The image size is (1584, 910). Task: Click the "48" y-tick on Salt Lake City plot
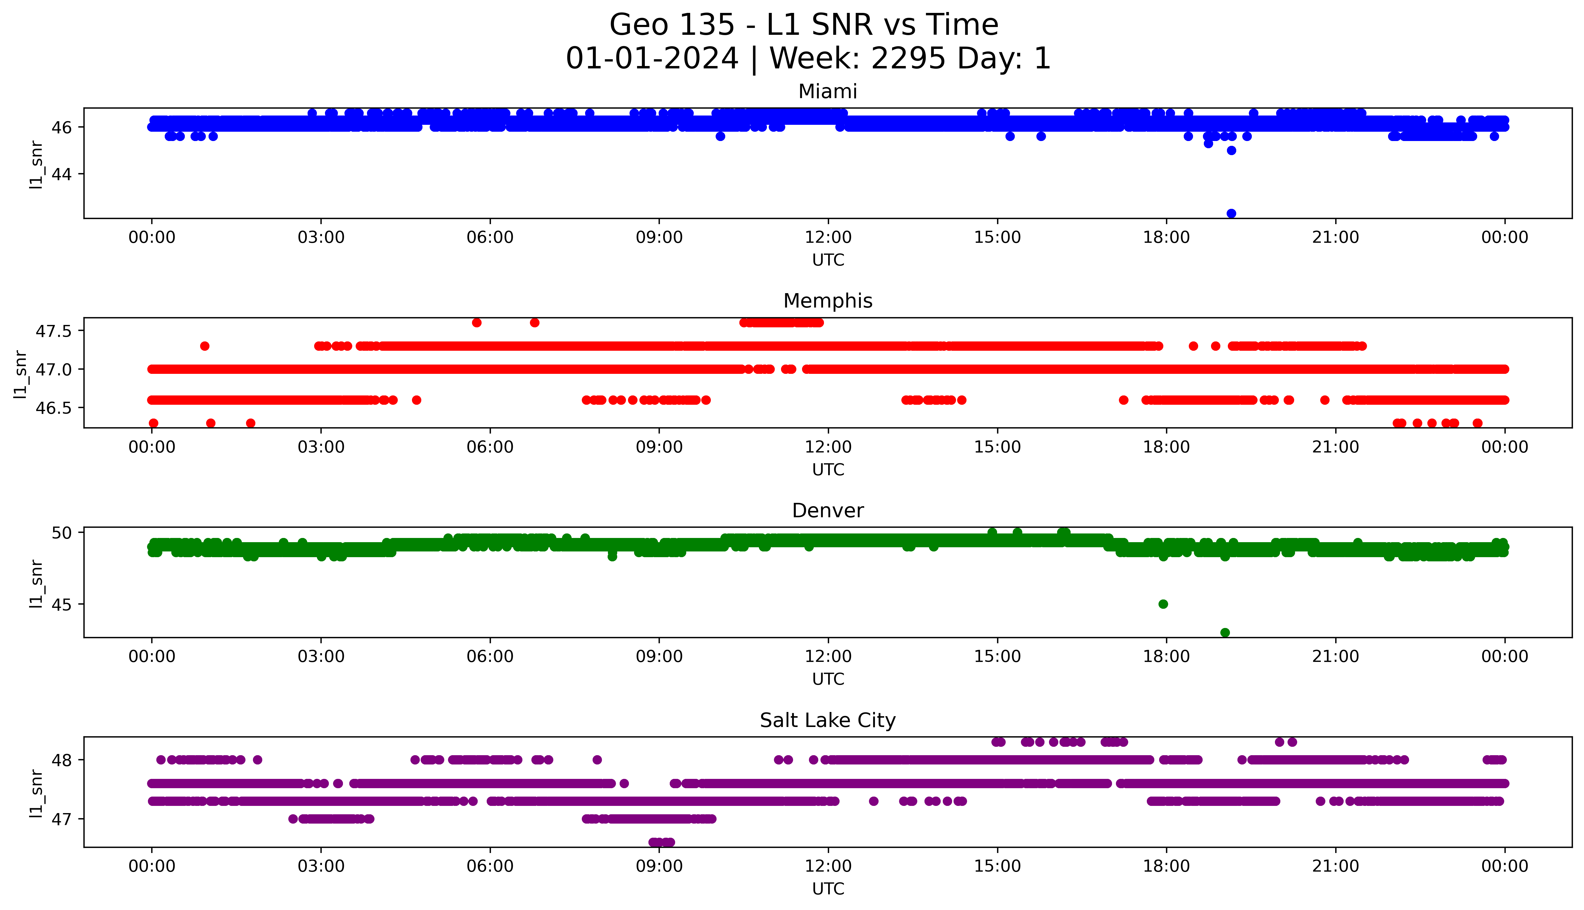[62, 760]
